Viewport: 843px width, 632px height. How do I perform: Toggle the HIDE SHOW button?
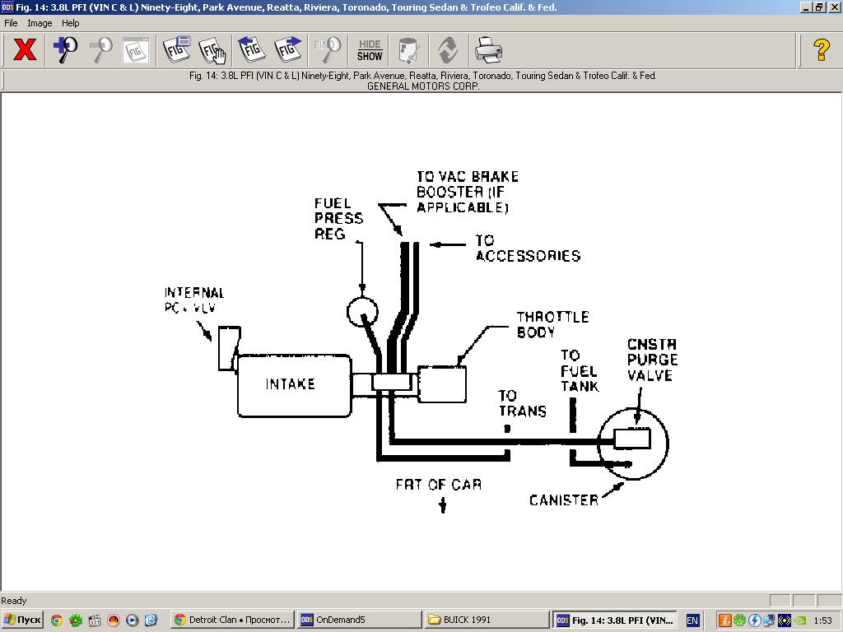(x=370, y=50)
